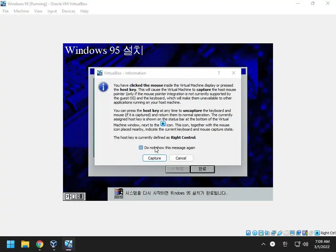This screenshot has width=336, height=252.
Task: Open the View menu
Action: click(x=38, y=11)
